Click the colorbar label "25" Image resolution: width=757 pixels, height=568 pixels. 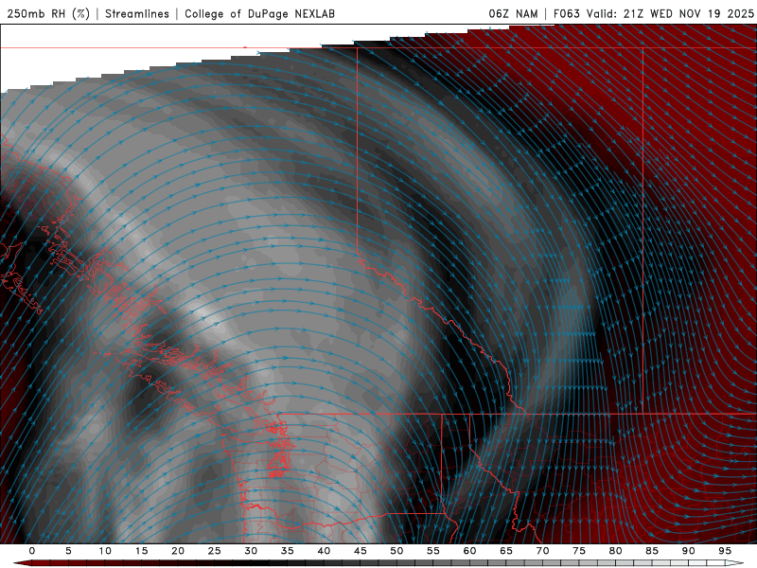tap(215, 551)
